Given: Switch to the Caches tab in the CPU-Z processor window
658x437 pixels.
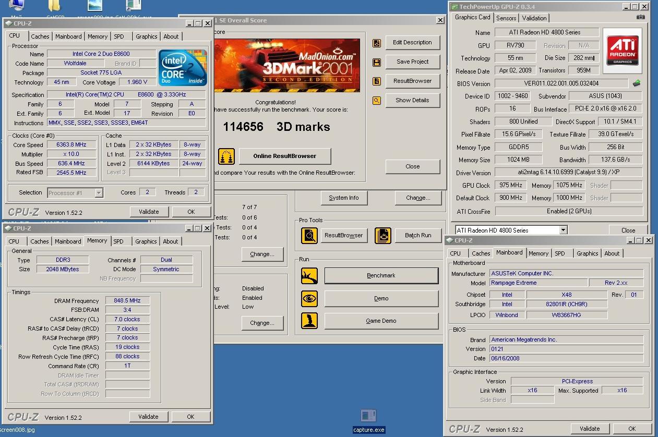Looking at the screenshot, I should click(40, 37).
